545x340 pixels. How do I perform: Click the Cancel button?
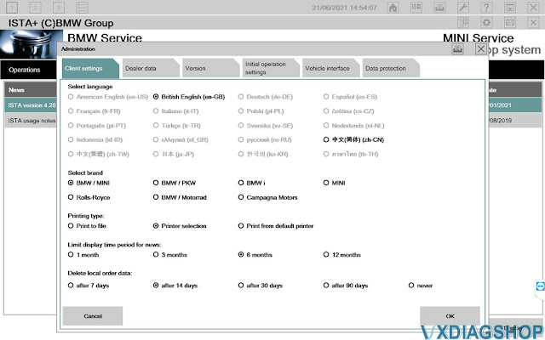pyautogui.click(x=93, y=316)
